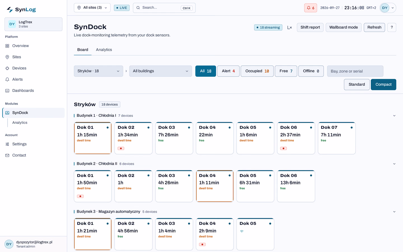Click the Alerts bell icon in sidebar
This screenshot has height=252, width=403.
tap(7, 80)
